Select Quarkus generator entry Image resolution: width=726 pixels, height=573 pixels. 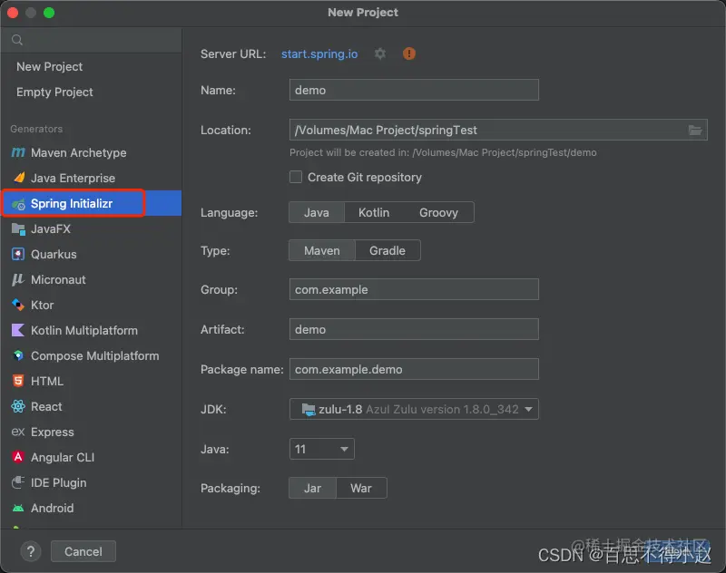(x=92, y=254)
